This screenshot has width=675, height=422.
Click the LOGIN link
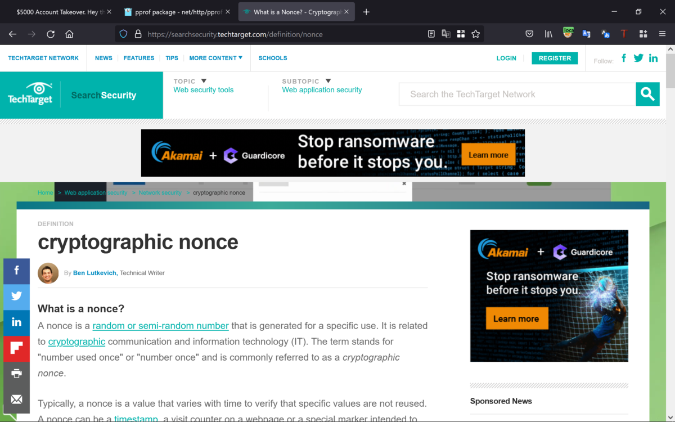point(506,58)
